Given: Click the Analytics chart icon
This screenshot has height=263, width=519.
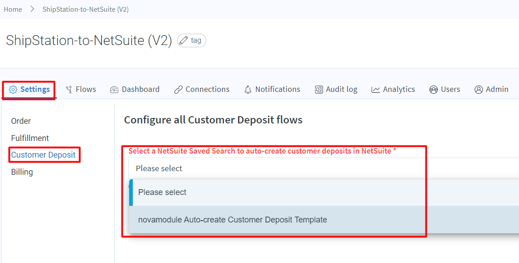Looking at the screenshot, I should pos(375,90).
